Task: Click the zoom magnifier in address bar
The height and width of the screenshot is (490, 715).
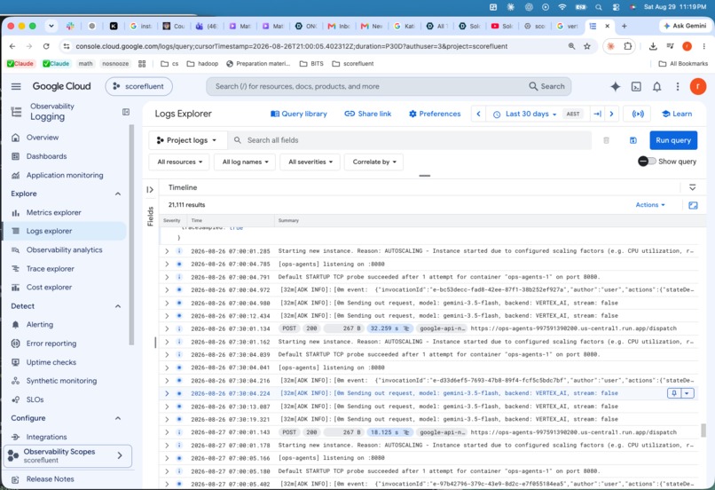Action: point(571,46)
